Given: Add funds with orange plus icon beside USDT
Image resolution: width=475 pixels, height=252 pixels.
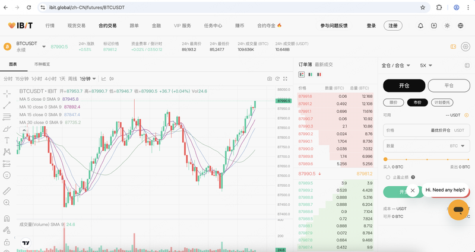Looking at the screenshot, I should (467, 115).
